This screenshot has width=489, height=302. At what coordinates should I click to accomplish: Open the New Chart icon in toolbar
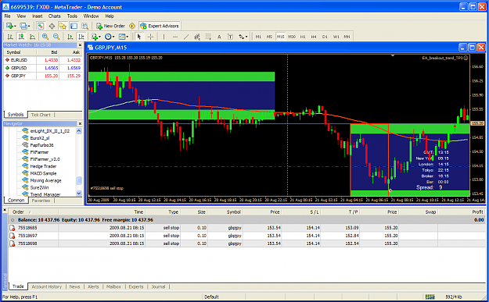(10, 26)
